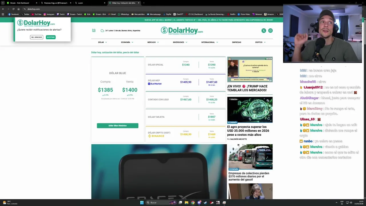This screenshot has width=366, height=206.
Task: Accept alert notifications with Aceptar
Action: tap(51, 37)
